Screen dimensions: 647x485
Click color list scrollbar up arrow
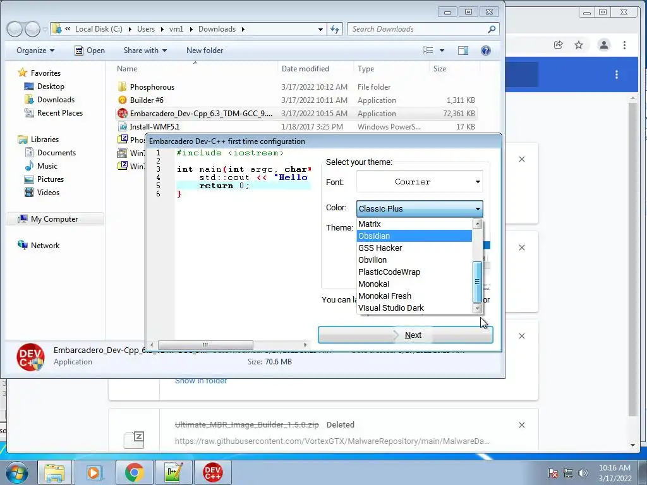click(478, 224)
